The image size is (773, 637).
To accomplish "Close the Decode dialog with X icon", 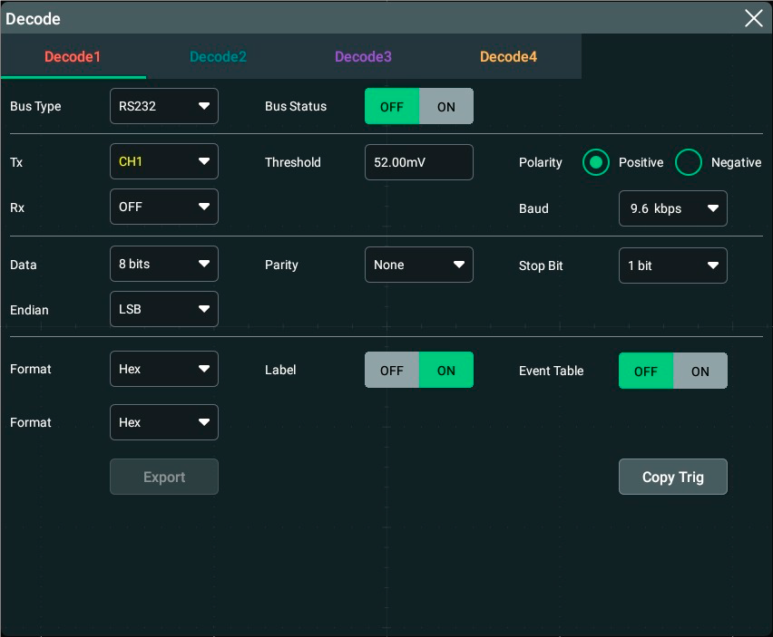I will point(753,19).
